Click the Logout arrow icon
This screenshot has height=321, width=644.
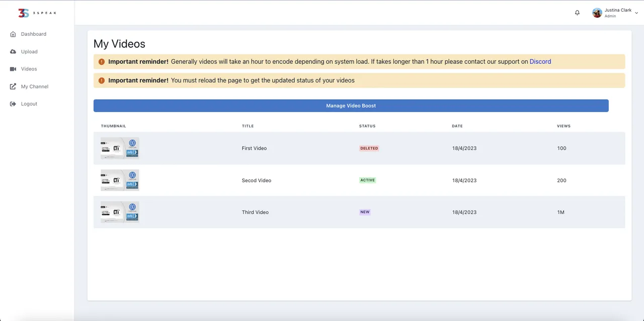pos(13,104)
